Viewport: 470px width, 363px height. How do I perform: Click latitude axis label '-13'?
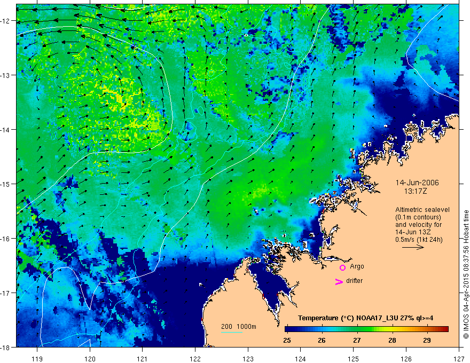pyautogui.click(x=6, y=75)
